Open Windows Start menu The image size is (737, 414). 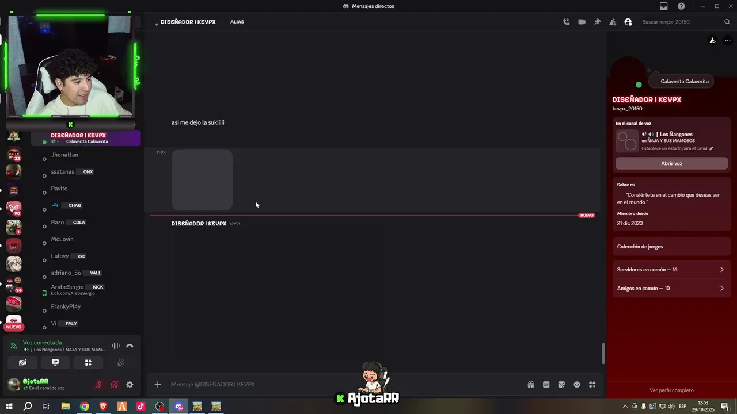9,407
